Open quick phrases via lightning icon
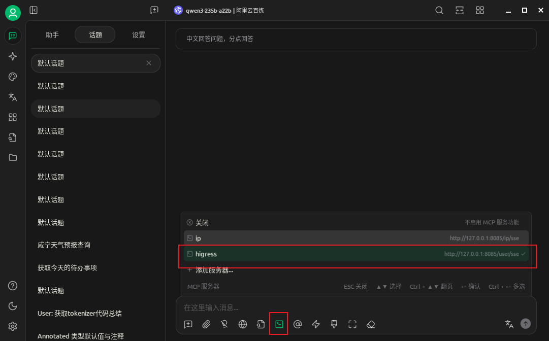549x341 pixels. point(315,324)
